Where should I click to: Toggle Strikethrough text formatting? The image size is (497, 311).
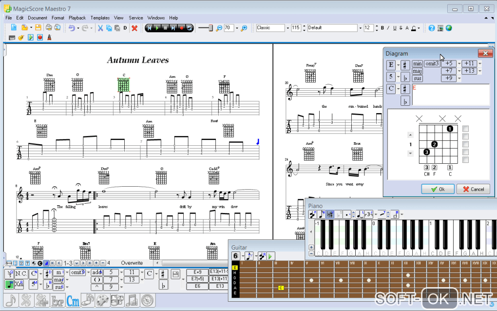(401, 28)
